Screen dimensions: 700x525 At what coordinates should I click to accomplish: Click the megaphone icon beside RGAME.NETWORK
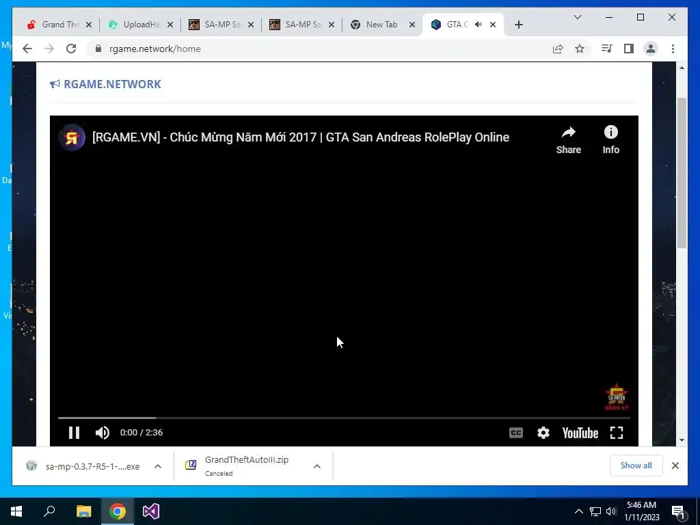[55, 84]
